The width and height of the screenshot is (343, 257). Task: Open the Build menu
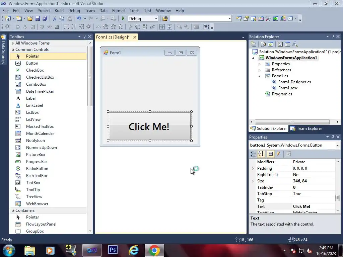(x=59, y=10)
